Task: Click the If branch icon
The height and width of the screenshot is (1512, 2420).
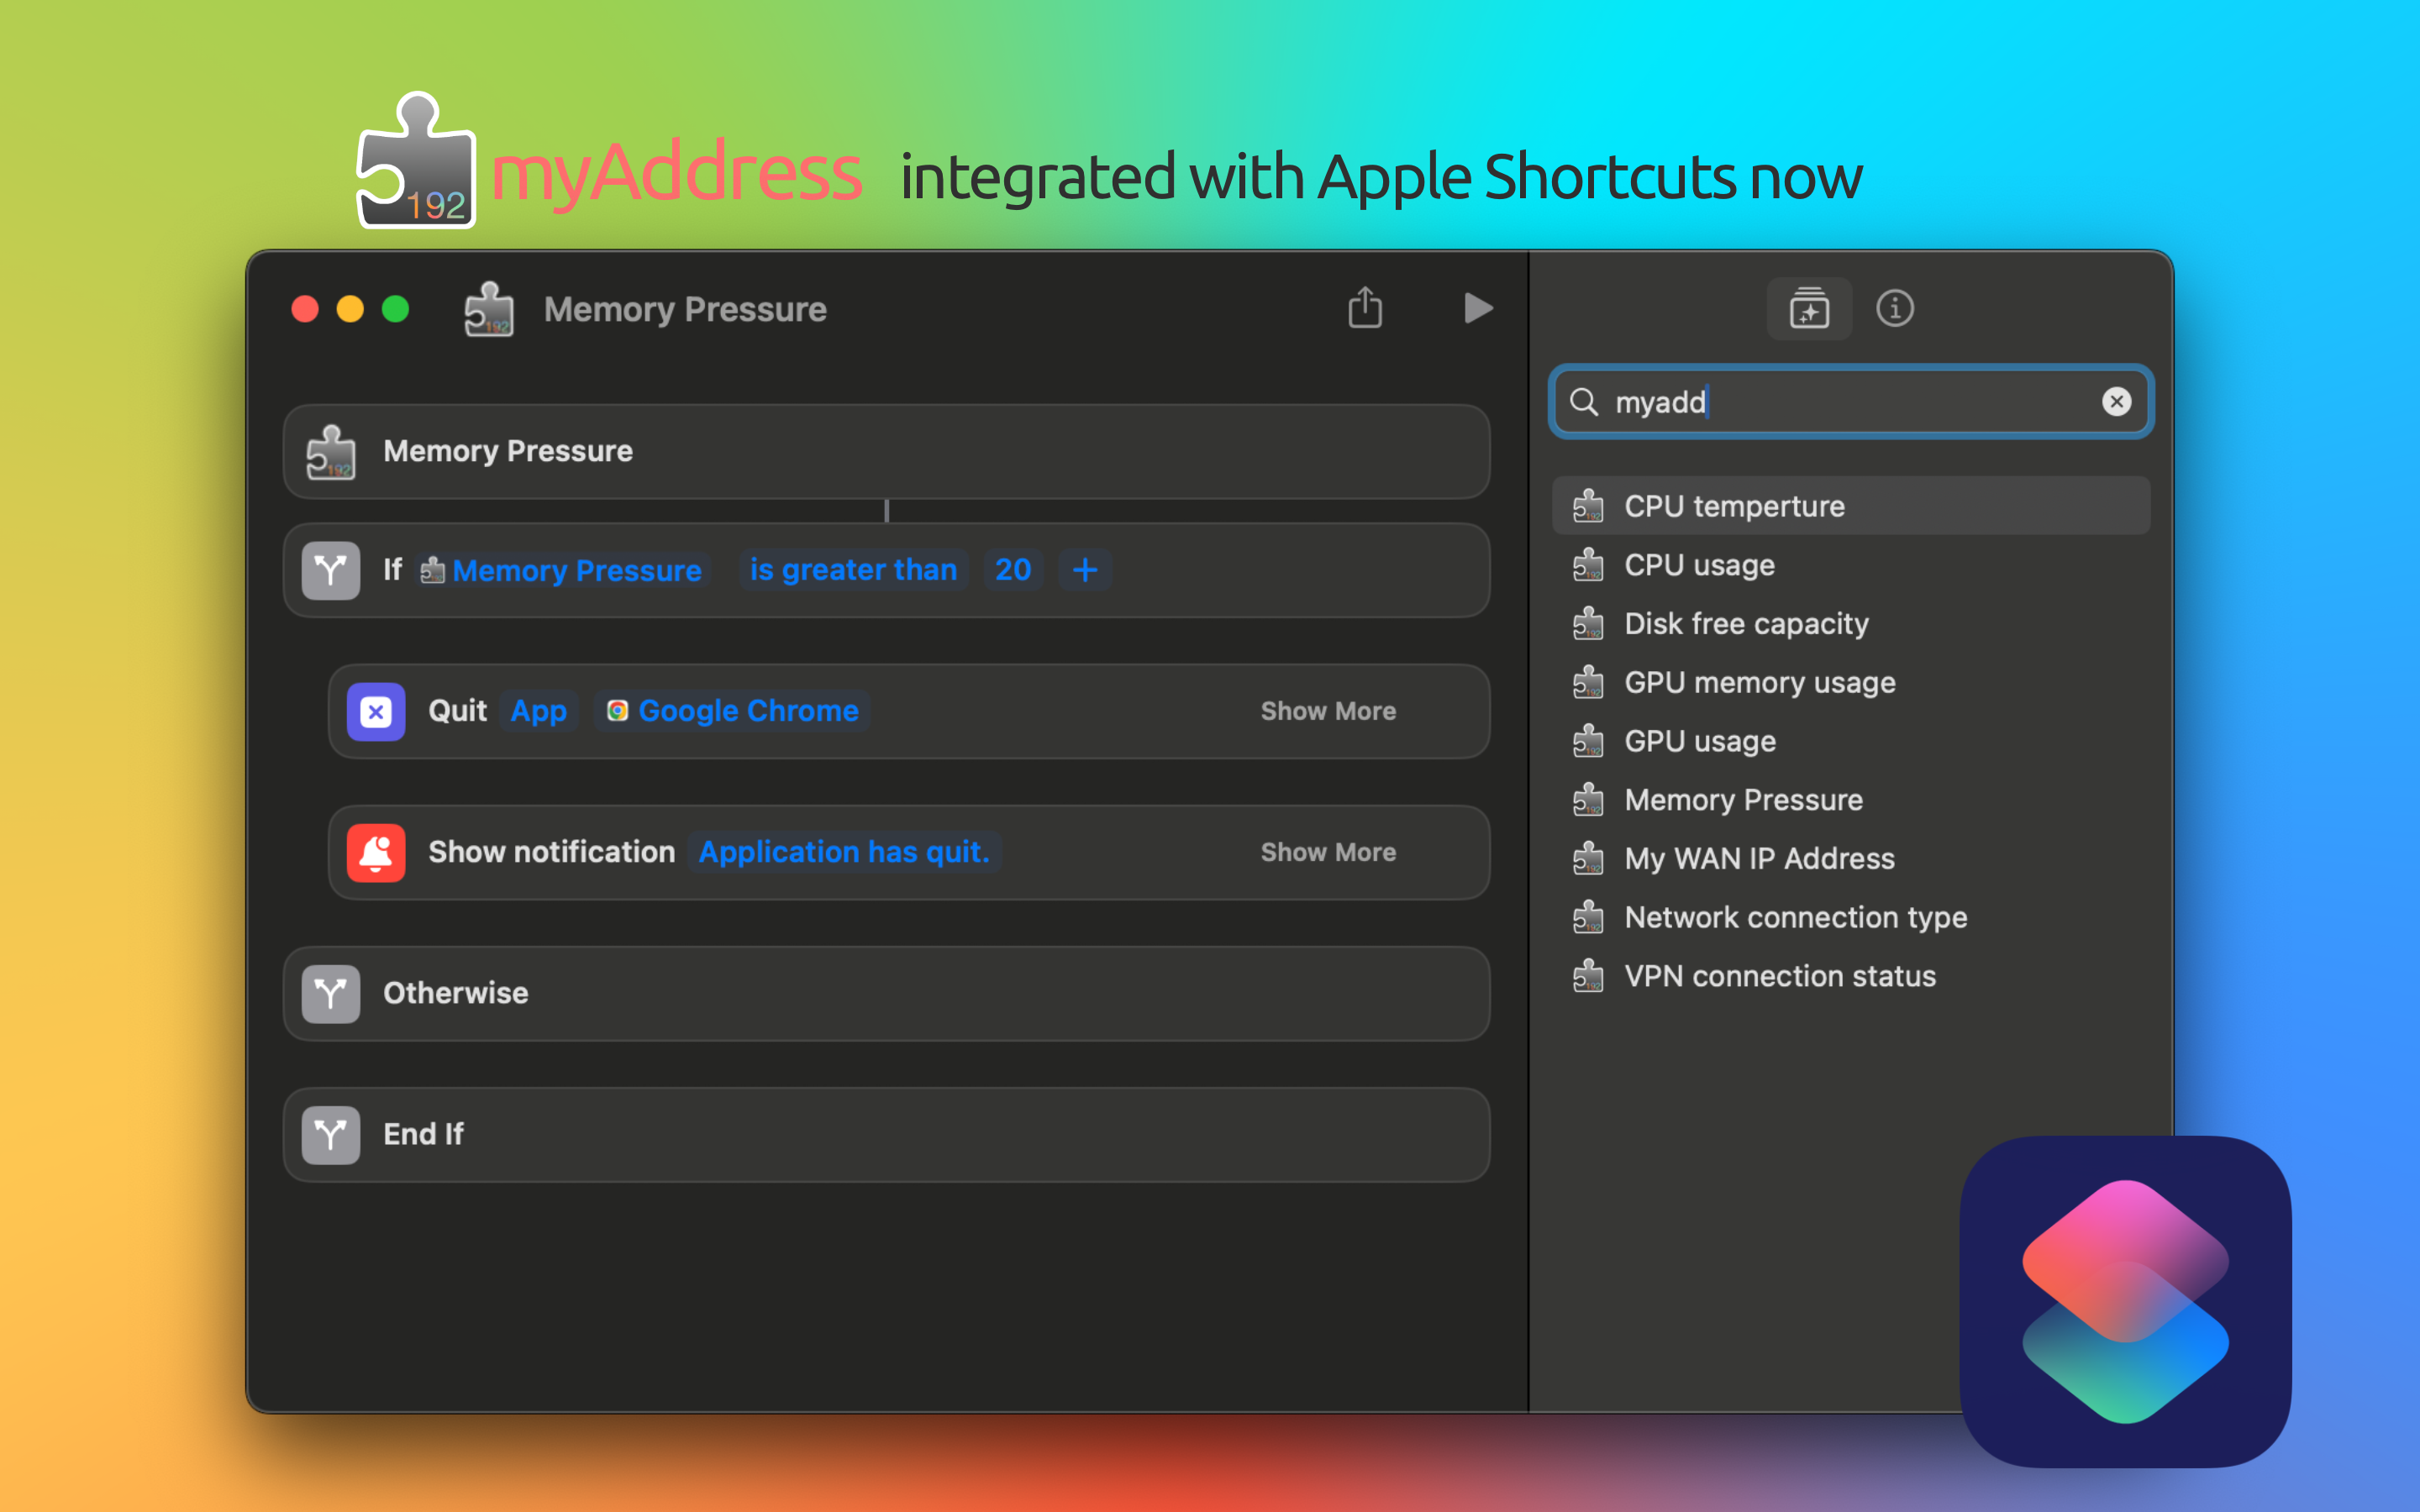Action: 331,570
